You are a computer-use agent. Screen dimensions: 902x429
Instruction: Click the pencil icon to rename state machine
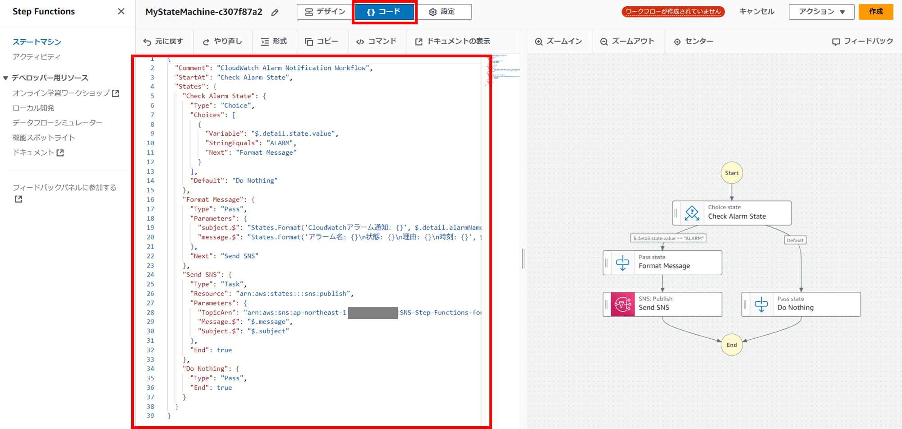pos(275,13)
